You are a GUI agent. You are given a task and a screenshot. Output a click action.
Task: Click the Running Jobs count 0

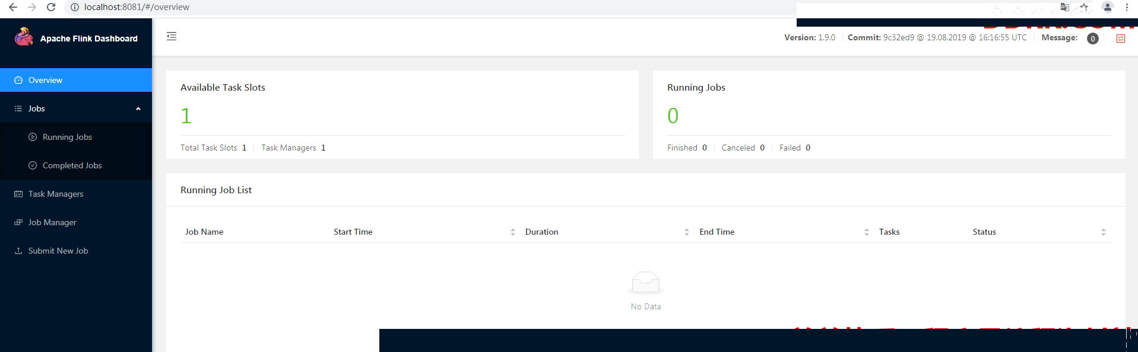coord(673,116)
